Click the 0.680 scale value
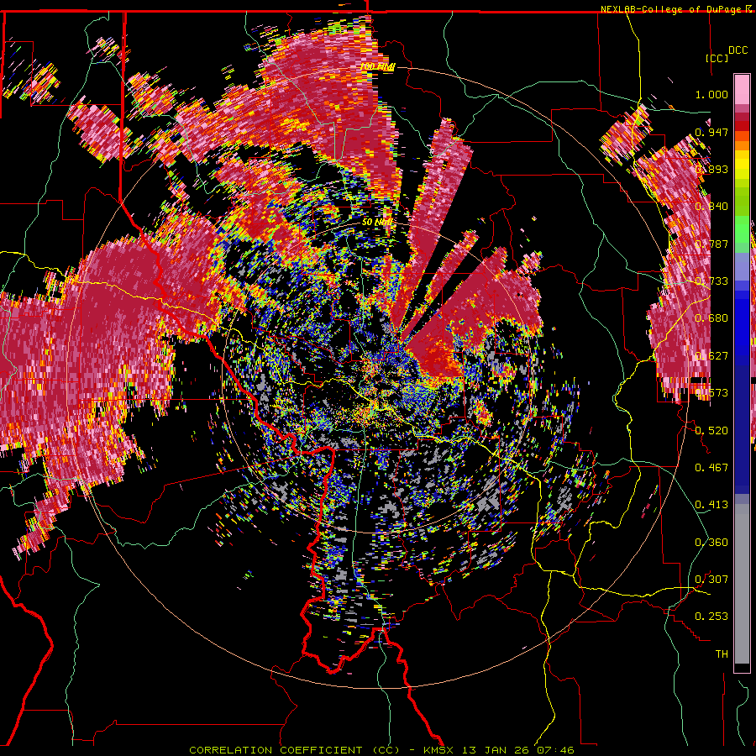756x756 pixels. coord(711,318)
